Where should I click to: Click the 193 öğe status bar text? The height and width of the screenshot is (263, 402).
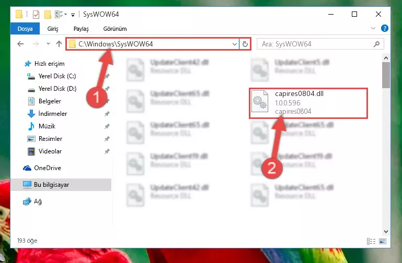(x=27, y=241)
